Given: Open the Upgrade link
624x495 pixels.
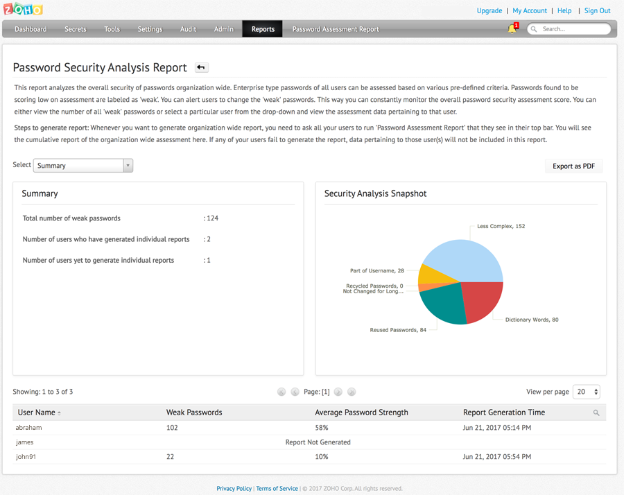Looking at the screenshot, I should (x=489, y=10).
